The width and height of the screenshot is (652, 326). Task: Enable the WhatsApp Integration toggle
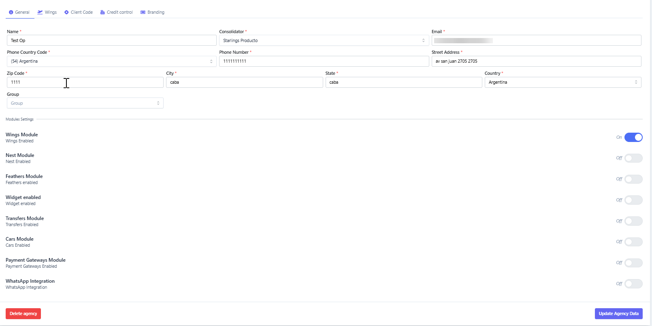(x=633, y=284)
